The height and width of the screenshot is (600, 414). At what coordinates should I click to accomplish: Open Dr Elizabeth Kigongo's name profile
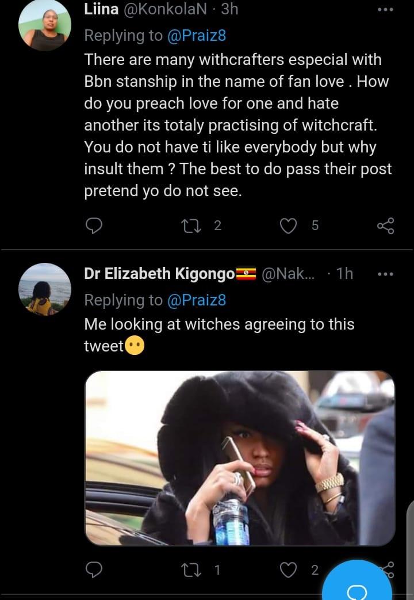(x=159, y=274)
